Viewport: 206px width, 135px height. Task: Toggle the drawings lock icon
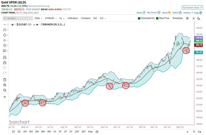tap(5, 63)
